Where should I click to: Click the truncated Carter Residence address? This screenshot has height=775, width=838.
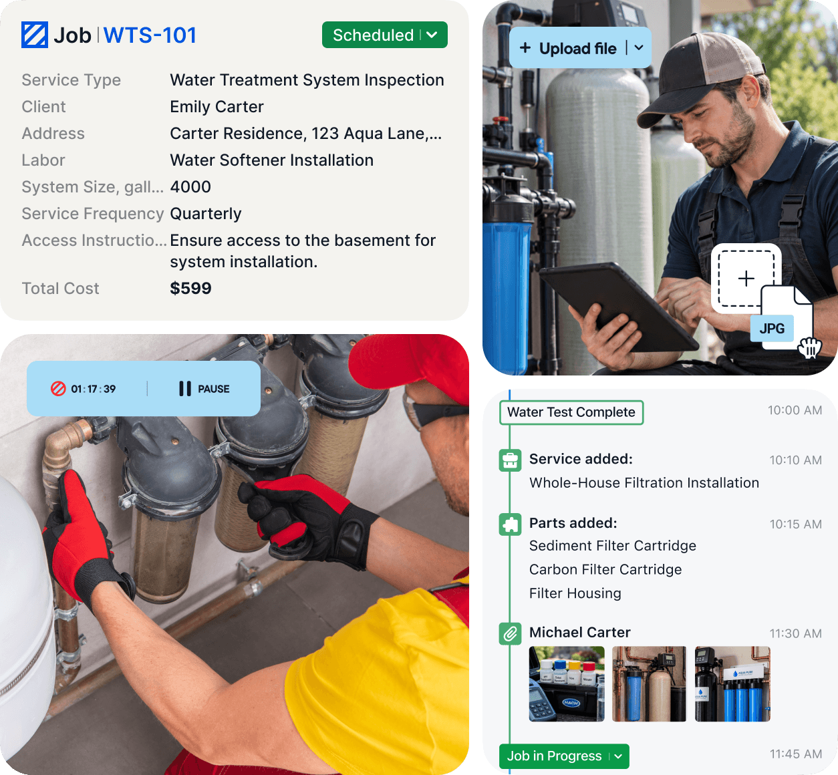pos(306,134)
